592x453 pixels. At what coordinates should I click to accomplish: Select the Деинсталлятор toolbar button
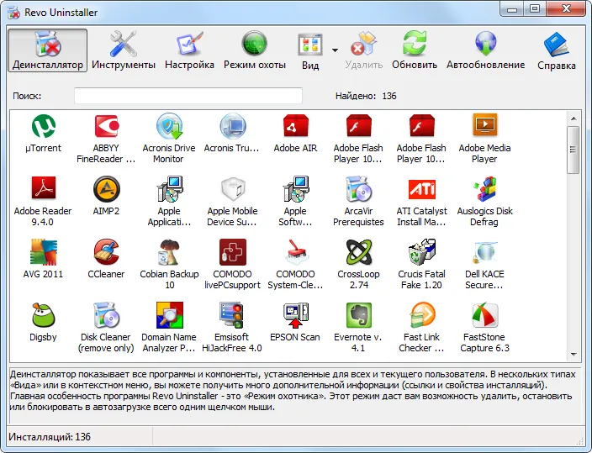click(x=48, y=50)
